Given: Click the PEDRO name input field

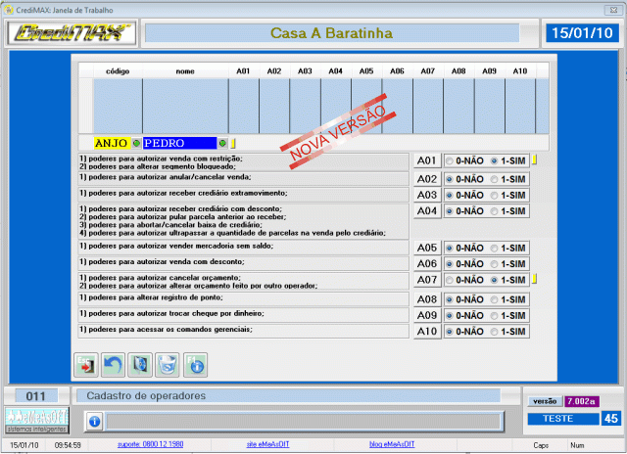Looking at the screenshot, I should click(x=178, y=143).
